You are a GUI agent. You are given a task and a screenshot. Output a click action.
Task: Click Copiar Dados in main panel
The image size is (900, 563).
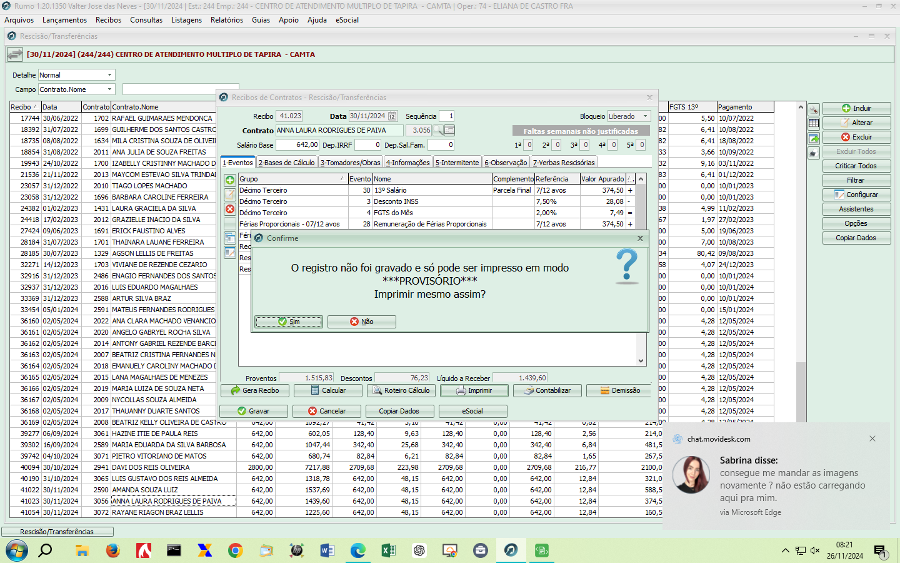tap(856, 238)
